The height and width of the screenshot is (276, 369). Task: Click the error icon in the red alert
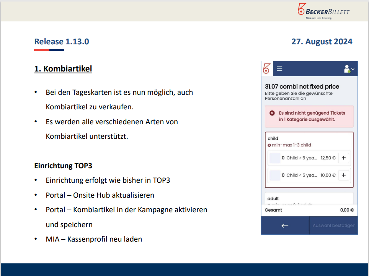[x=272, y=113]
